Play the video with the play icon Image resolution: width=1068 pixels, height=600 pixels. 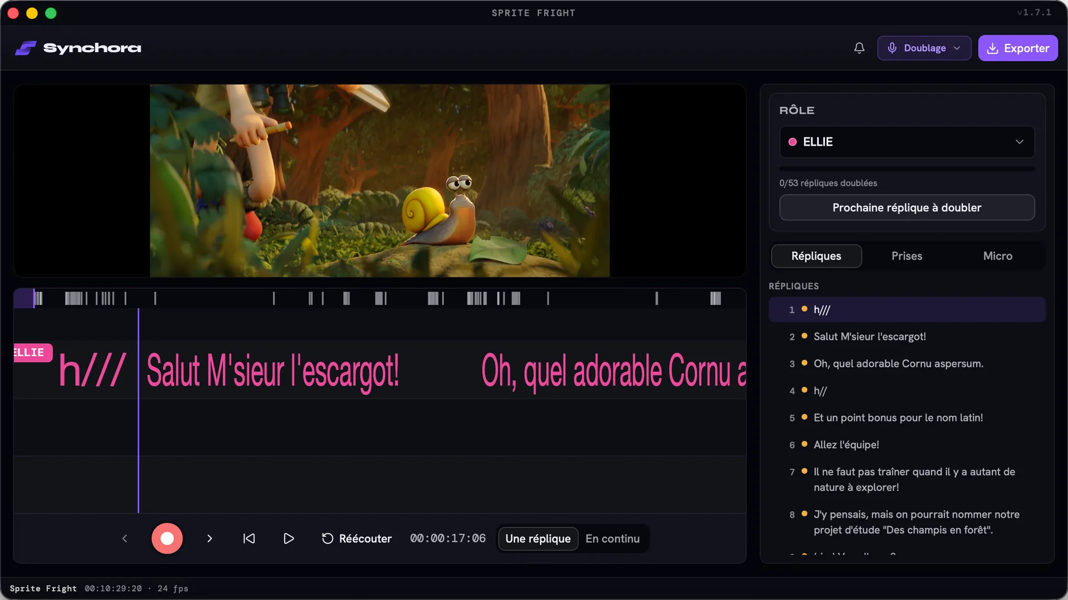(288, 538)
